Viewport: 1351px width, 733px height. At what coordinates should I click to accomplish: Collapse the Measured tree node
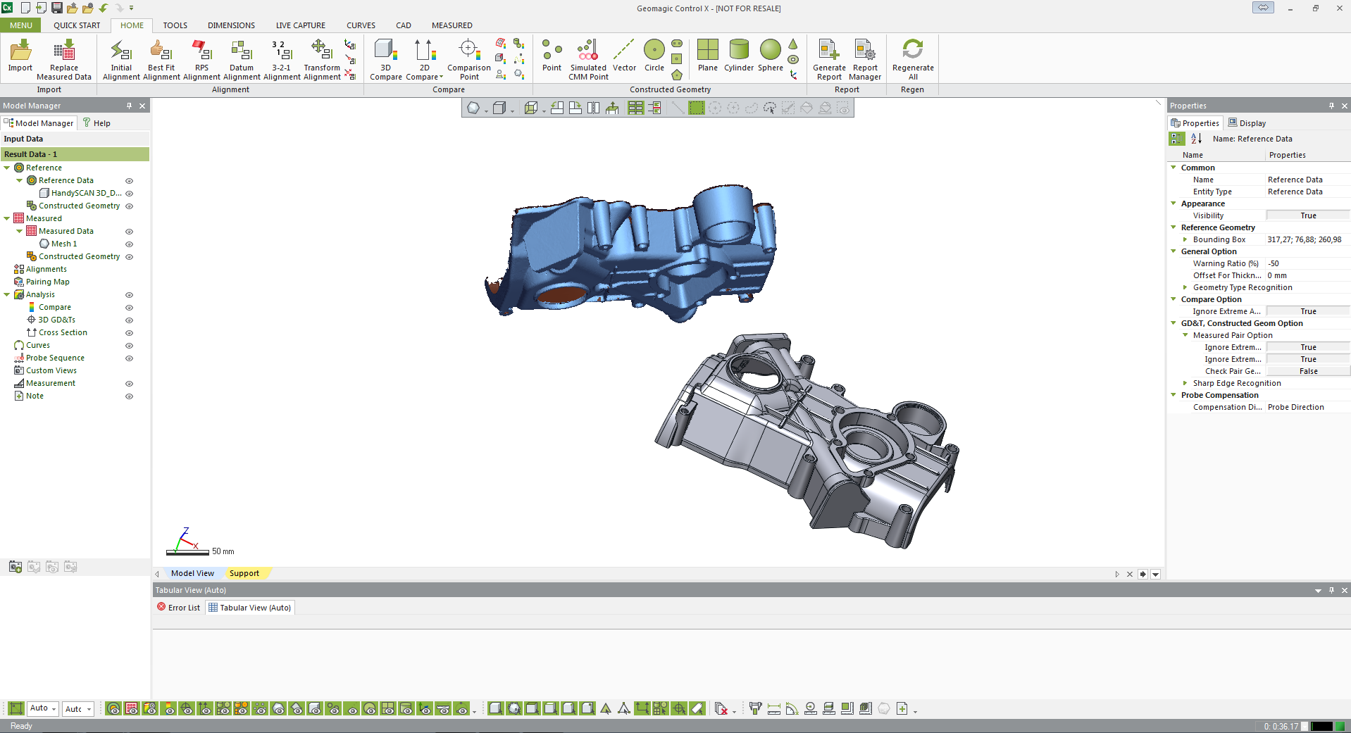click(x=7, y=218)
